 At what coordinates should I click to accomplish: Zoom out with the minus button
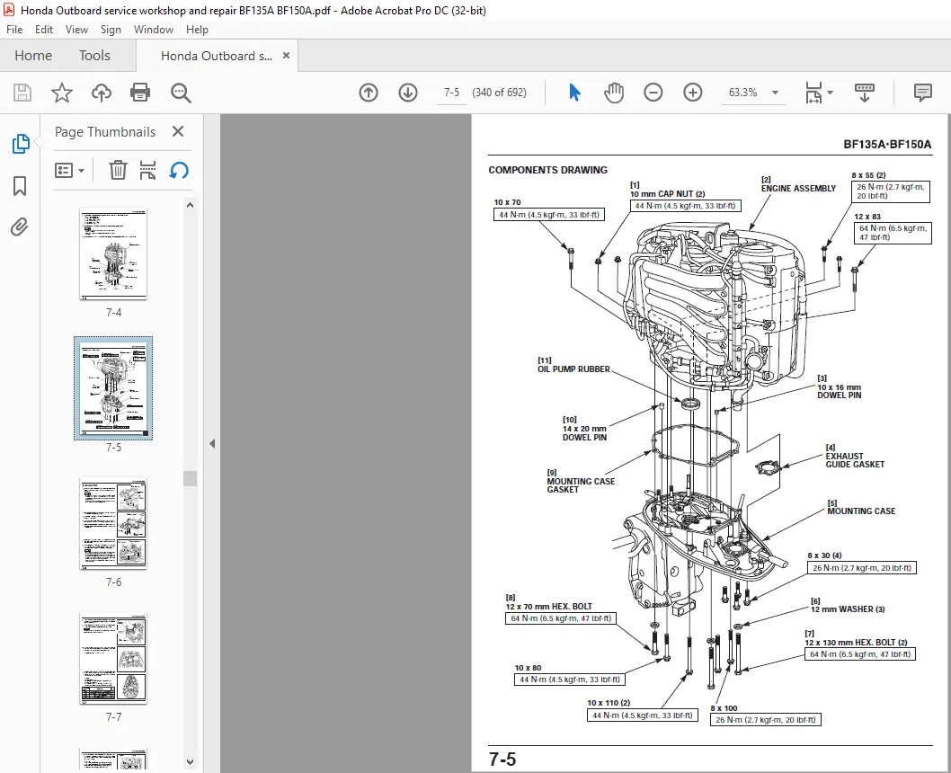click(x=653, y=93)
